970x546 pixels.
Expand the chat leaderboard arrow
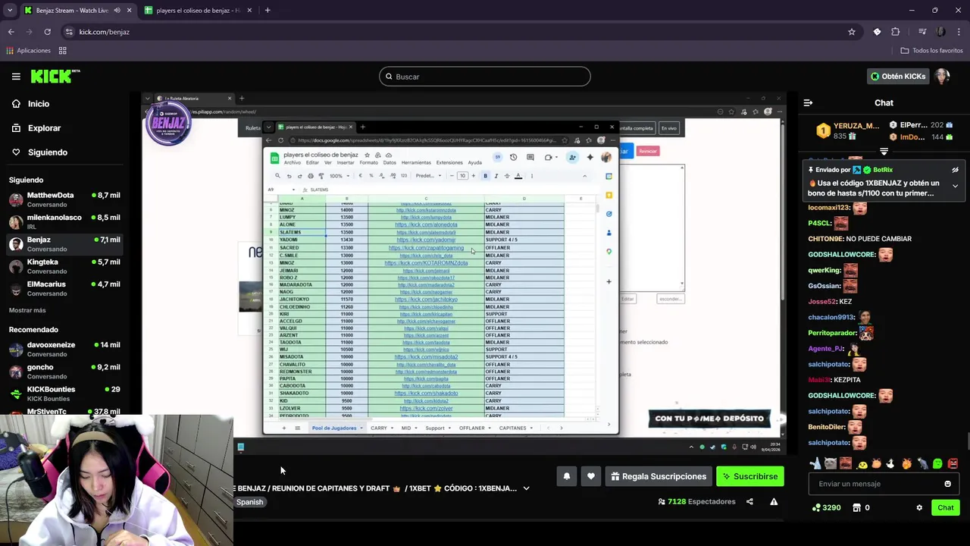pos(884,152)
